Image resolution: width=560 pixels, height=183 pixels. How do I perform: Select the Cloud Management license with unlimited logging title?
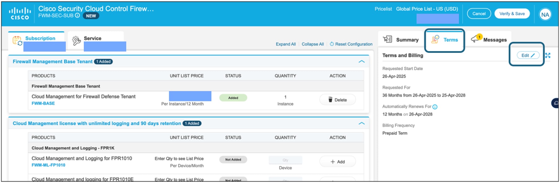tap(97, 123)
